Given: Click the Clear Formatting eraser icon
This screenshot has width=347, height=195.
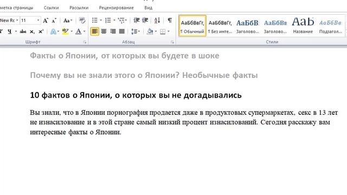Looking at the screenshot, I should pyautogui.click(x=82, y=21).
